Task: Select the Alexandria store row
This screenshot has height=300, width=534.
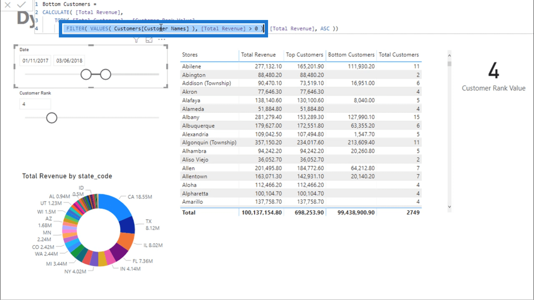Action: point(300,134)
